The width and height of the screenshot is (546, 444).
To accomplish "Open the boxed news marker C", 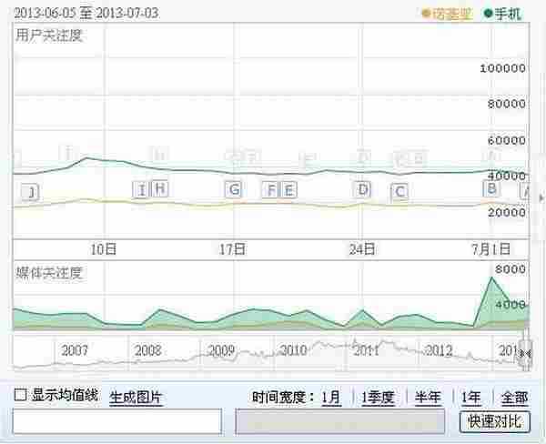I will pos(399,191).
